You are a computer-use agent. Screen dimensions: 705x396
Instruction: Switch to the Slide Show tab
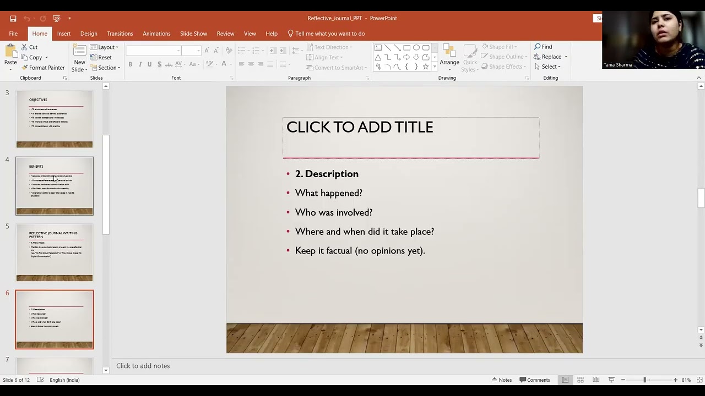click(x=193, y=34)
